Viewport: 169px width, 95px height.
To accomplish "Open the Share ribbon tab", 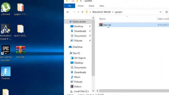I will pos(91,6).
